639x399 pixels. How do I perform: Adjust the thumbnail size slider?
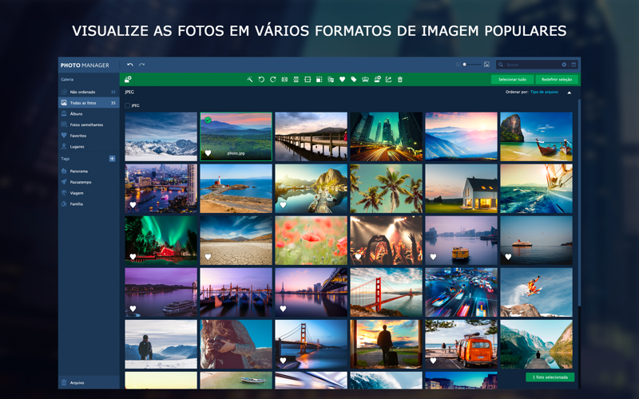tap(465, 65)
